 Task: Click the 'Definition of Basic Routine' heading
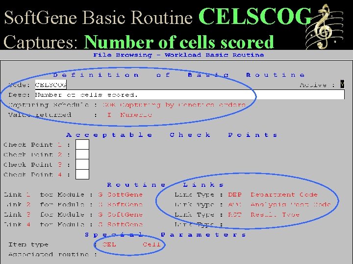179,75
